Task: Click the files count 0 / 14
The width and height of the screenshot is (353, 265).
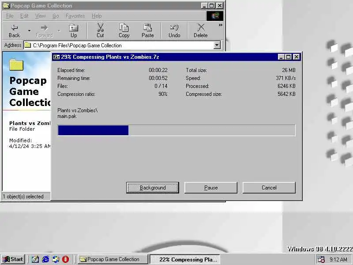Action: point(161,86)
